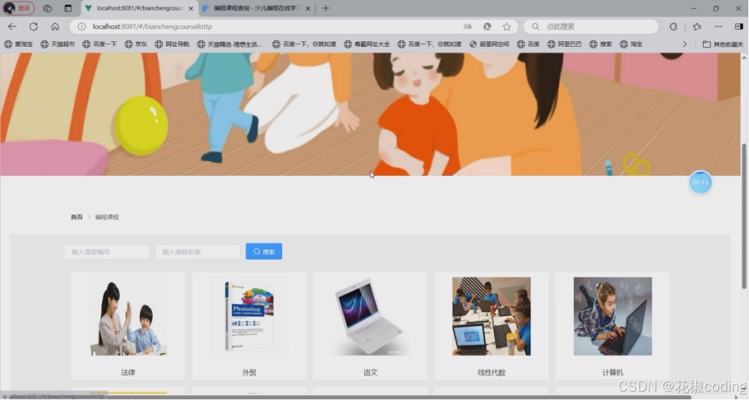Click the blue 00:33 timer badge
Image resolution: width=749 pixels, height=400 pixels.
pyautogui.click(x=701, y=183)
